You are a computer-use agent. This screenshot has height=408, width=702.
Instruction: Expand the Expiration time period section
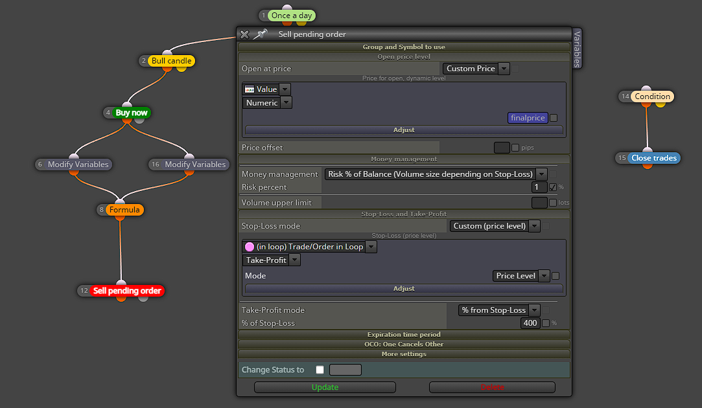coord(404,335)
